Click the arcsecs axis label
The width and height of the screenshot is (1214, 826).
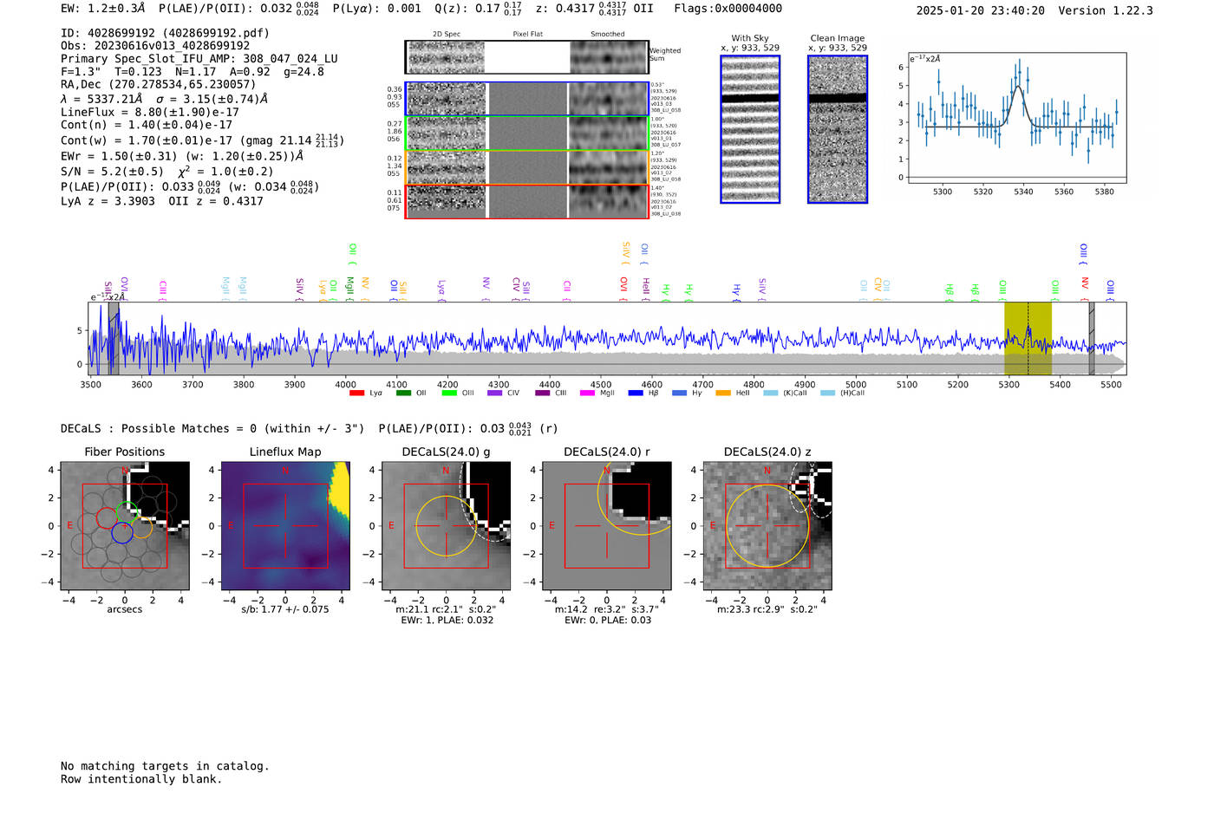click(x=125, y=610)
